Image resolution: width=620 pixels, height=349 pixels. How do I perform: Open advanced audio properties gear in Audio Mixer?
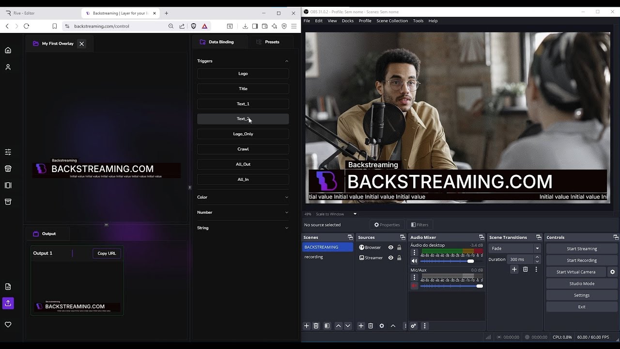click(x=413, y=326)
